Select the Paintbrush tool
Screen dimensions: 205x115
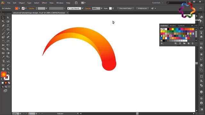coord(3,33)
